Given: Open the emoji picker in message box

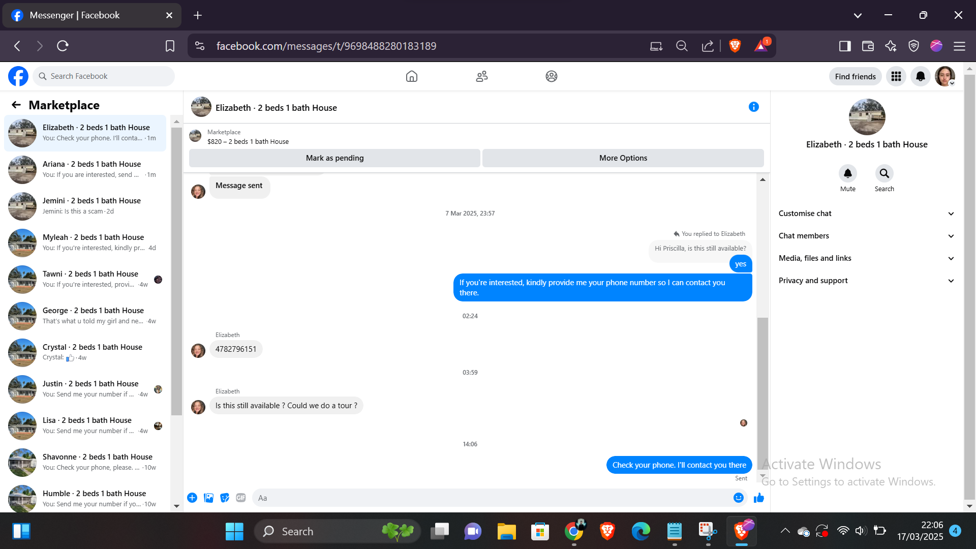Looking at the screenshot, I should click(739, 498).
